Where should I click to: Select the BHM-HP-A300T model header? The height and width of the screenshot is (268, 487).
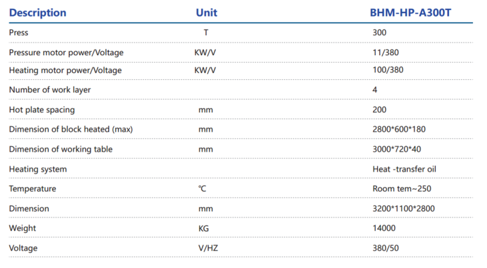[x=410, y=13]
